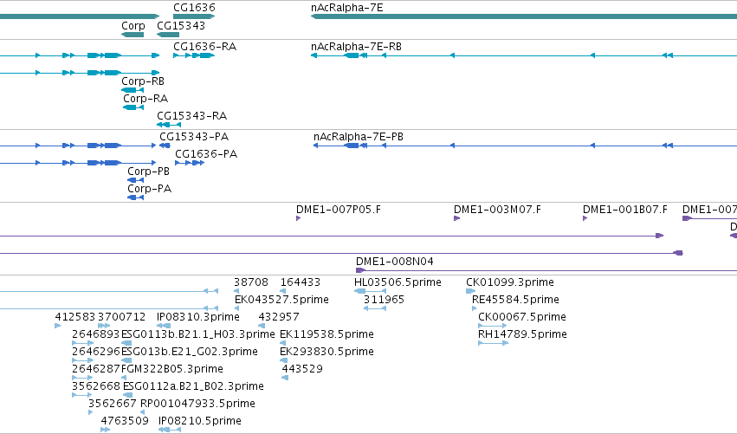Select the RH14789.5prime EST
Screen dimensions: 737x434
(493, 343)
